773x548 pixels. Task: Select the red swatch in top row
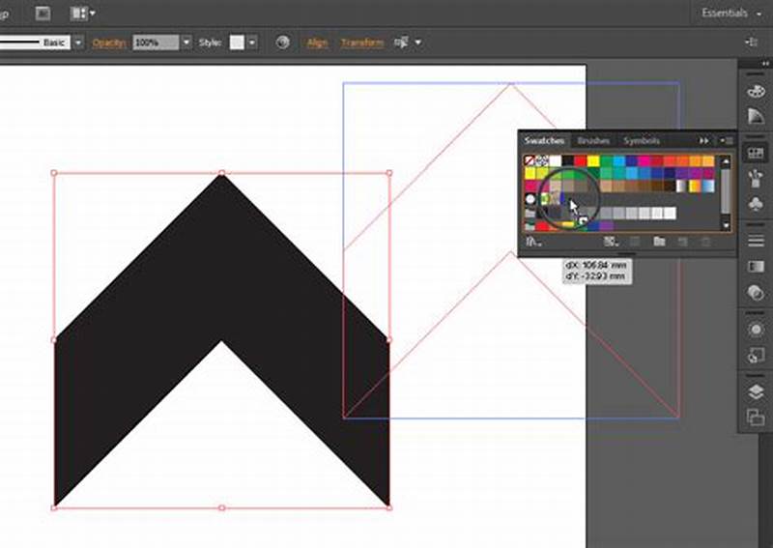581,160
